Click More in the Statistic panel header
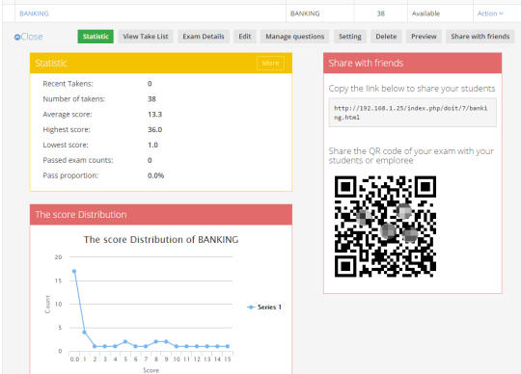Viewport: 521px width, 374px height. (x=270, y=63)
